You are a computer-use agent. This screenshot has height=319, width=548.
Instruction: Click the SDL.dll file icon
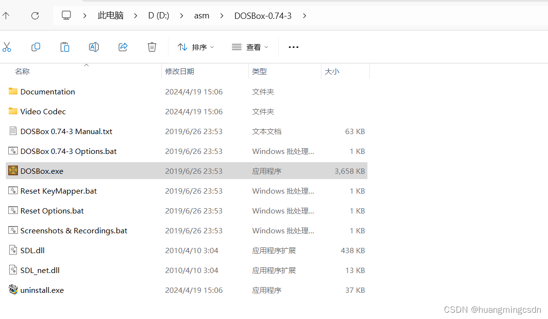pyautogui.click(x=13, y=250)
